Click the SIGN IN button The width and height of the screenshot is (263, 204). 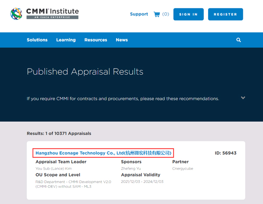pyautogui.click(x=188, y=14)
